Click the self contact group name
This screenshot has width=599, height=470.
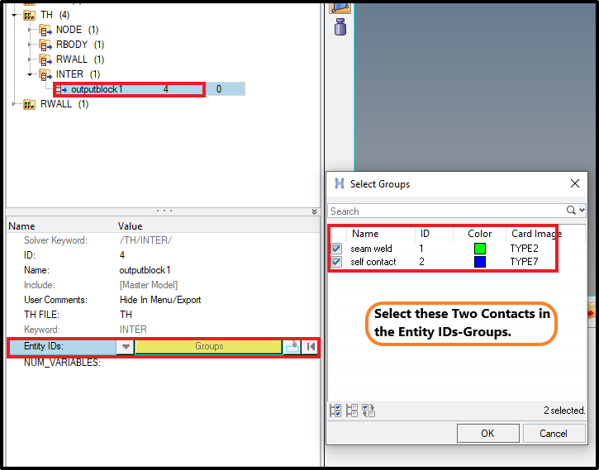tap(373, 263)
